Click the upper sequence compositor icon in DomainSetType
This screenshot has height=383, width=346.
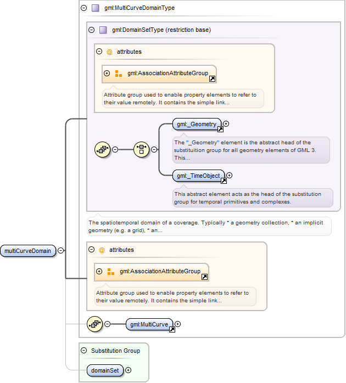(x=103, y=149)
